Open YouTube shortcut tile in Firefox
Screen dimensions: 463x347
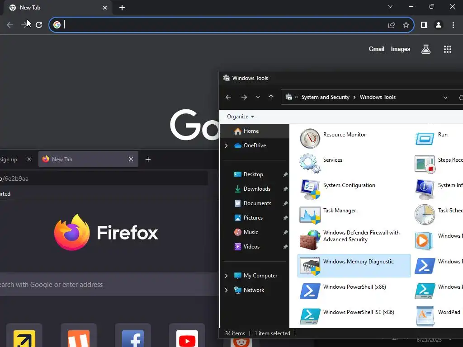pyautogui.click(x=187, y=336)
